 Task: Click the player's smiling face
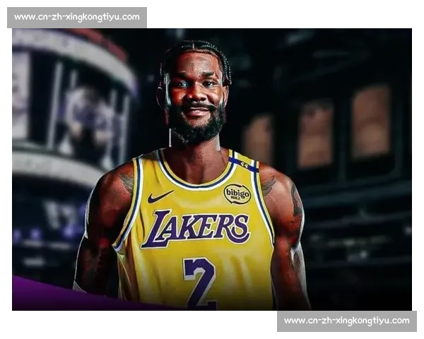pyautogui.click(x=193, y=92)
